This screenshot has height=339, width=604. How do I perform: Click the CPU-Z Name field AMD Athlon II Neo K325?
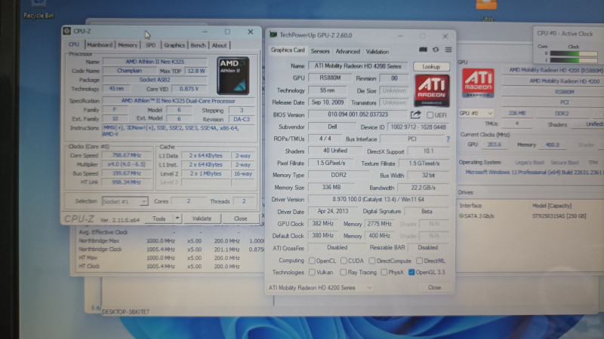pos(155,62)
